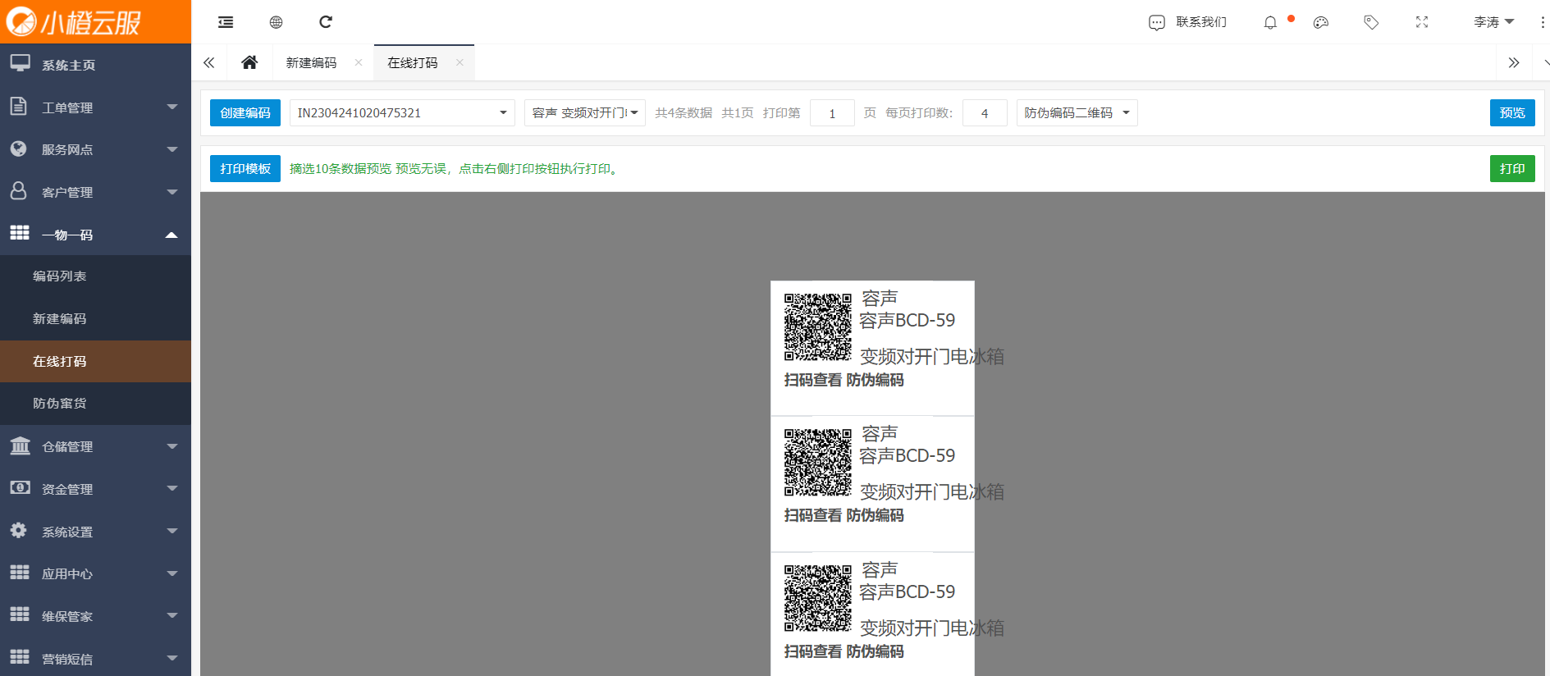Toggle fullscreen mode icon

[x=1422, y=22]
